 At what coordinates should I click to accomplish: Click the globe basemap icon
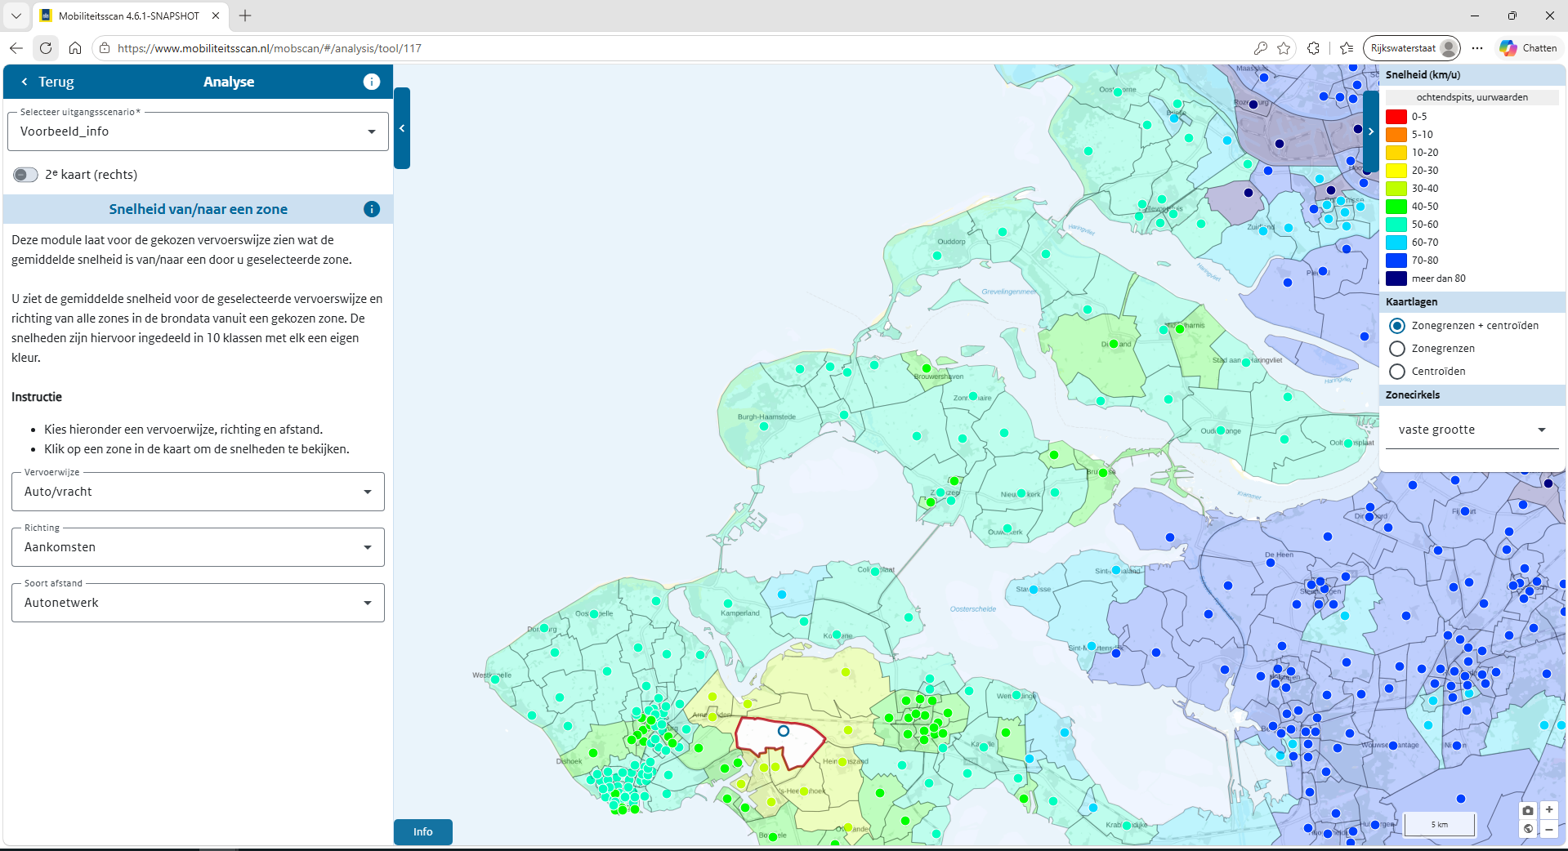(x=1528, y=829)
